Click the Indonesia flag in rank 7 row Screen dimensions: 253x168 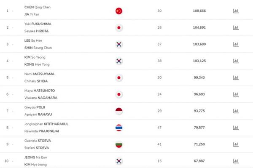point(119,111)
